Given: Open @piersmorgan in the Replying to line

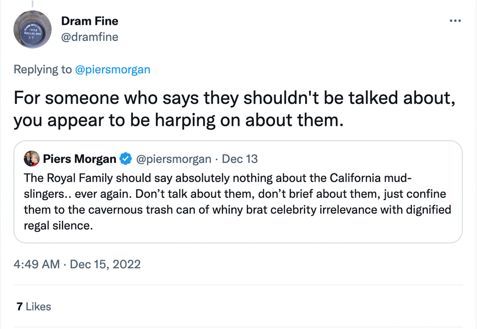Looking at the screenshot, I should click(x=112, y=69).
